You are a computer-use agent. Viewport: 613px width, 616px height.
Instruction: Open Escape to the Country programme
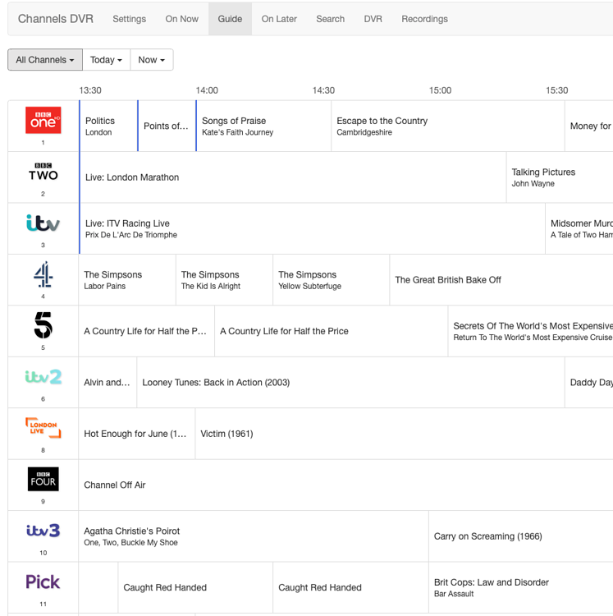[x=448, y=126]
